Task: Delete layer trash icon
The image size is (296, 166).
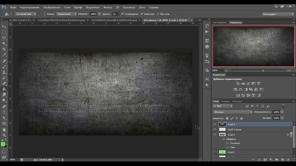Action: (x=288, y=160)
